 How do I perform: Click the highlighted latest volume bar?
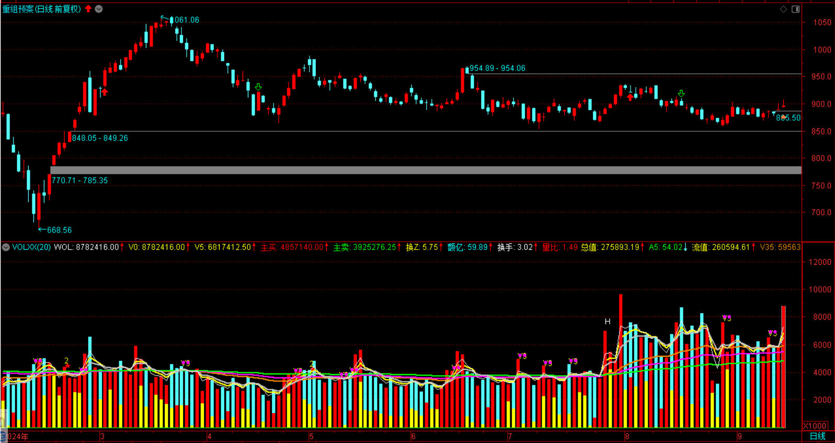[783, 367]
